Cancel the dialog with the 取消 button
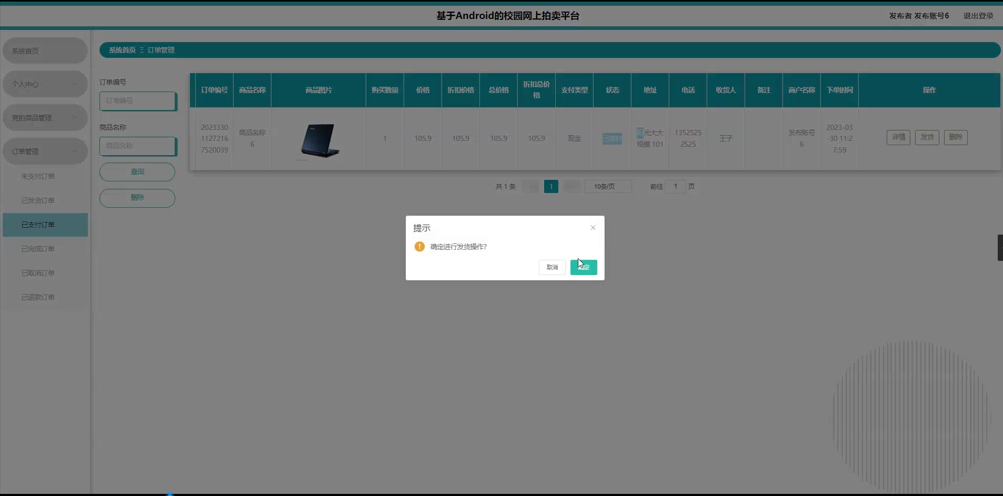The image size is (1003, 496). pyautogui.click(x=552, y=267)
